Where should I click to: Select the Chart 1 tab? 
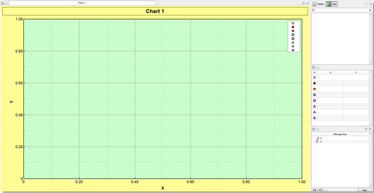point(81,3)
